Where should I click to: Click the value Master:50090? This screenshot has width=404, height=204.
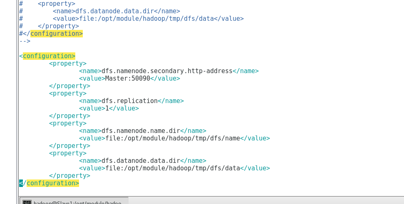pos(128,79)
